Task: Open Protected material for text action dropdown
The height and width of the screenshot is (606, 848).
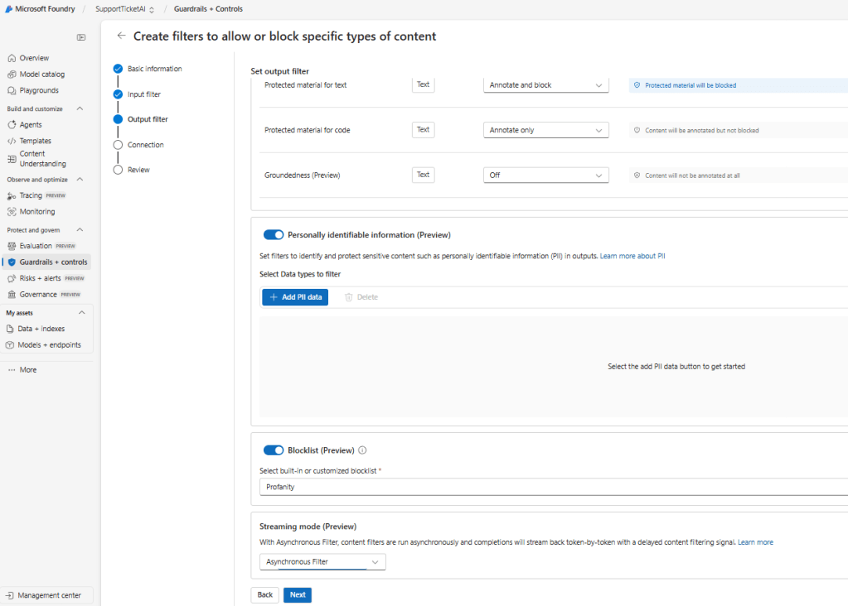Action: (x=545, y=85)
